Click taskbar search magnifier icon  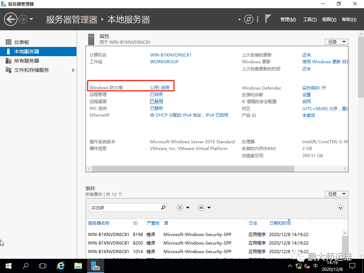(26, 266)
